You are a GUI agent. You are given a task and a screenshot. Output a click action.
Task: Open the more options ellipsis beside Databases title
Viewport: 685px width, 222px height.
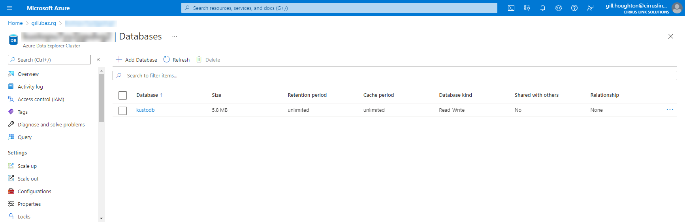pyautogui.click(x=174, y=36)
